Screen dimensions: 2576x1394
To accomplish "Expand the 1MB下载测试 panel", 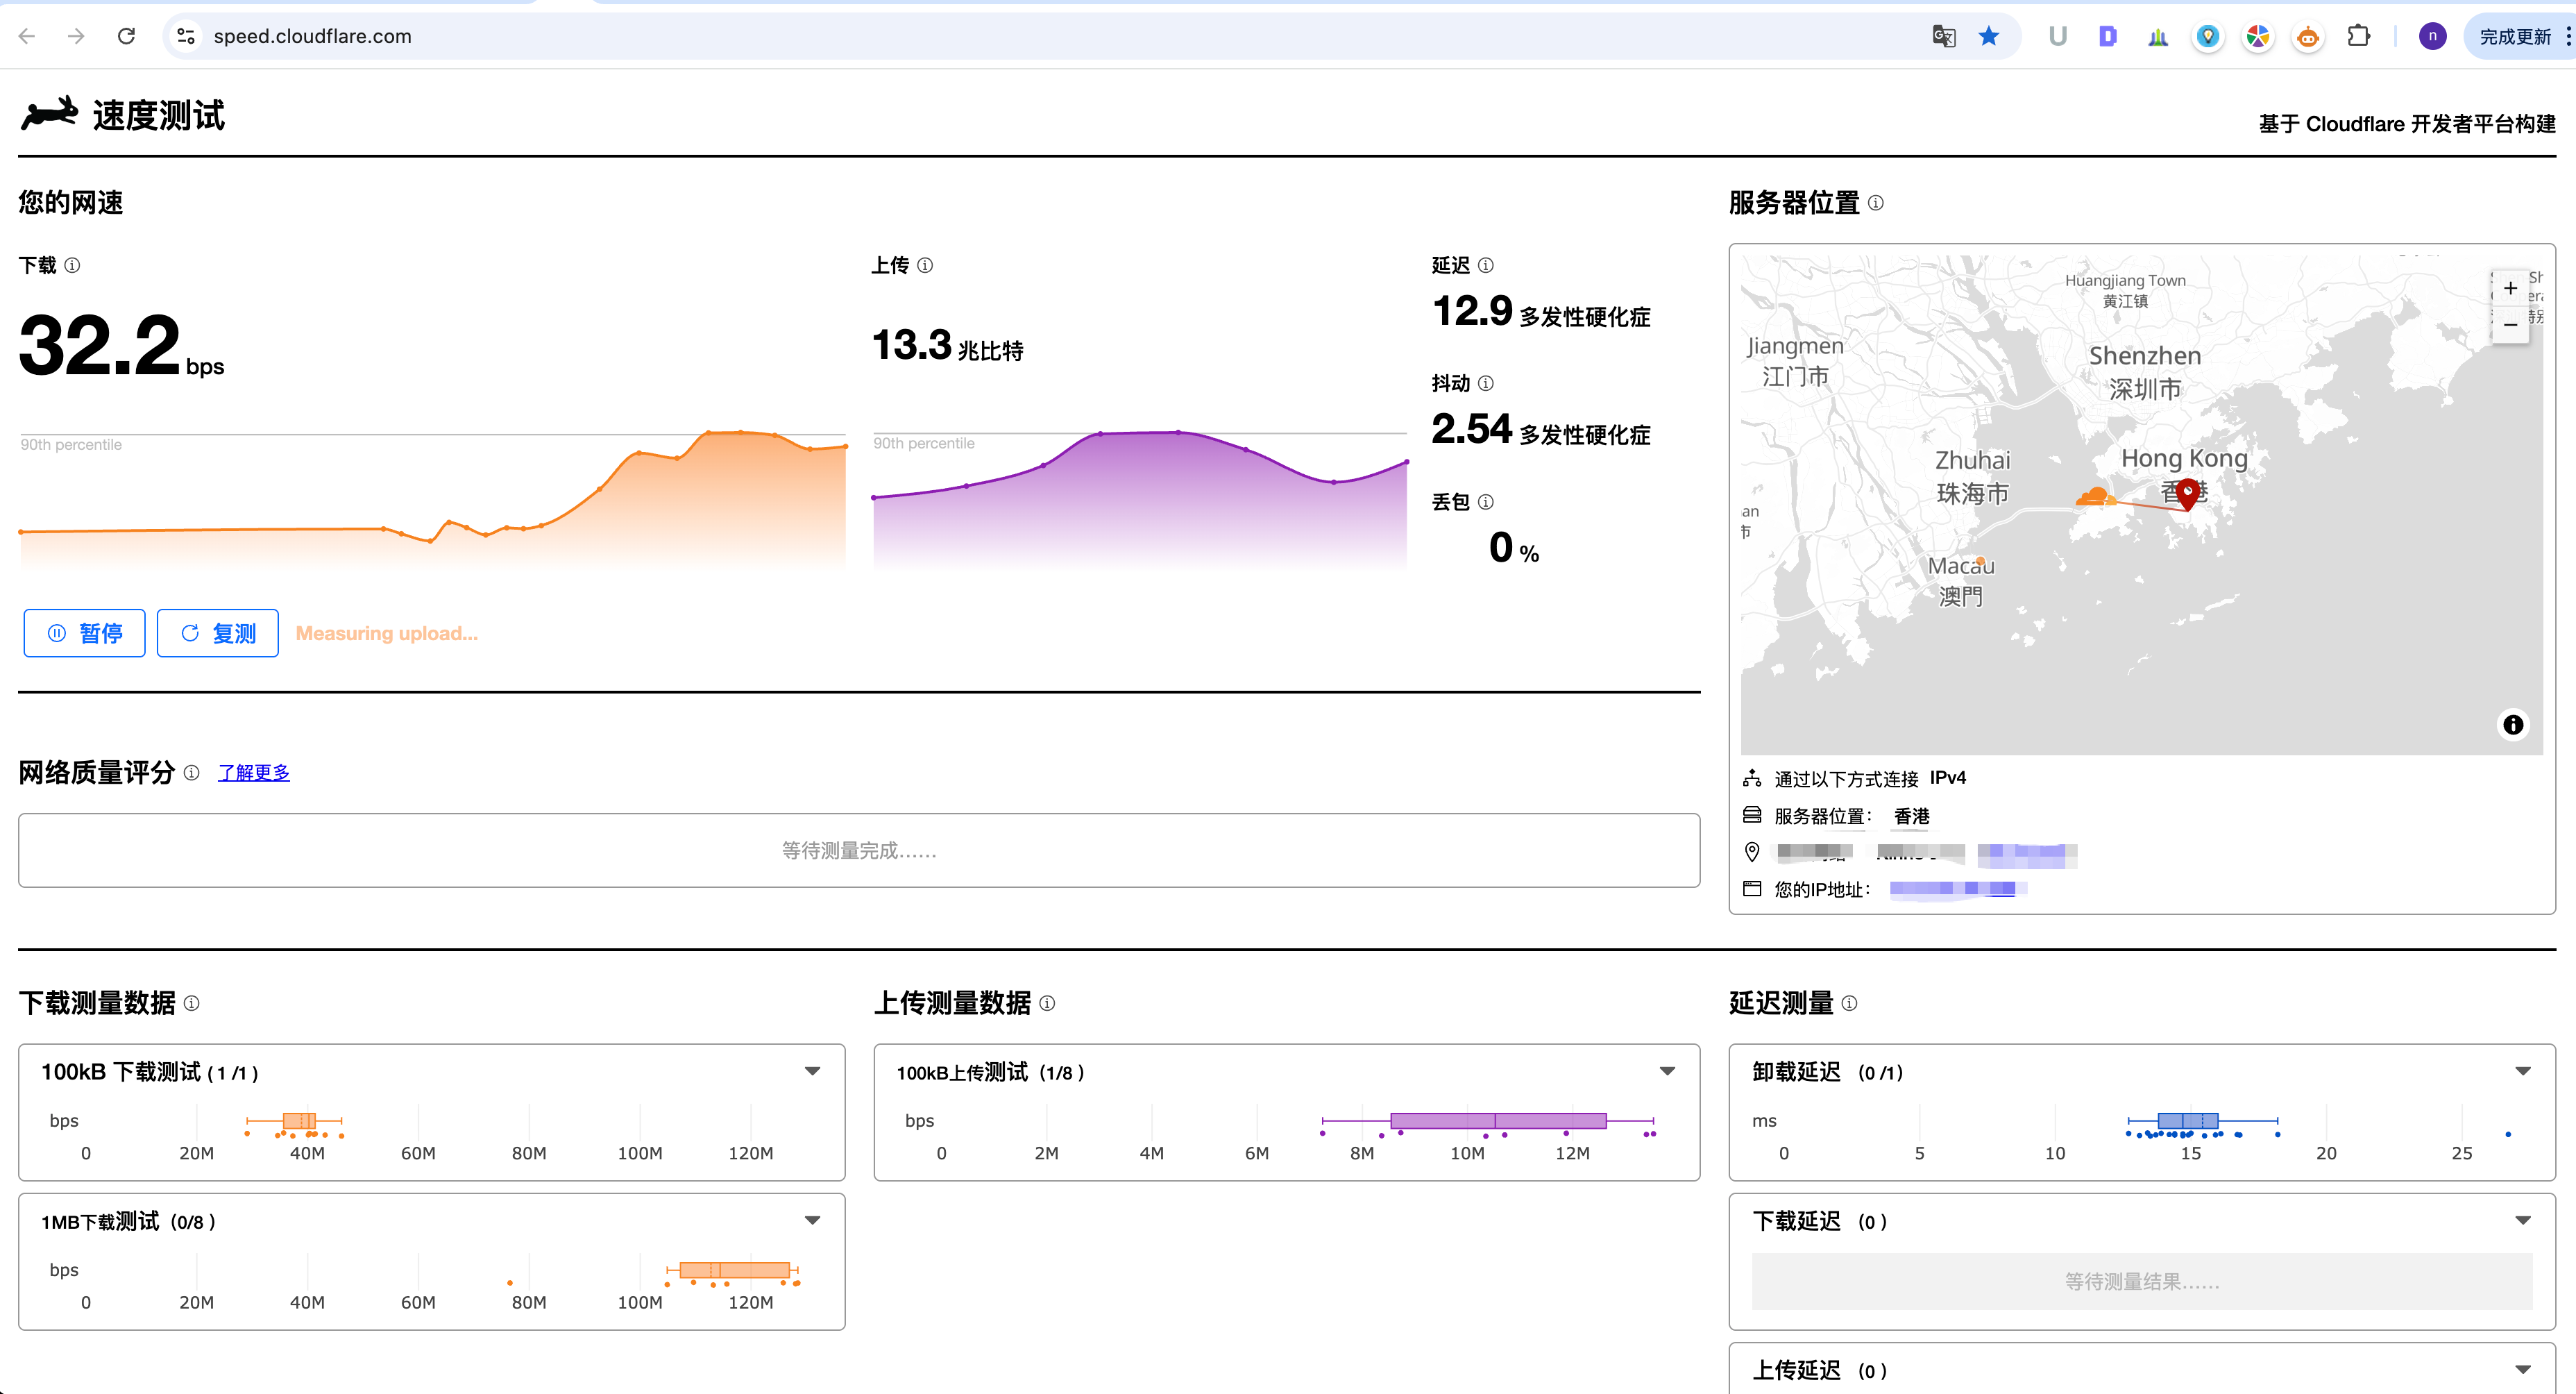I will point(813,1221).
